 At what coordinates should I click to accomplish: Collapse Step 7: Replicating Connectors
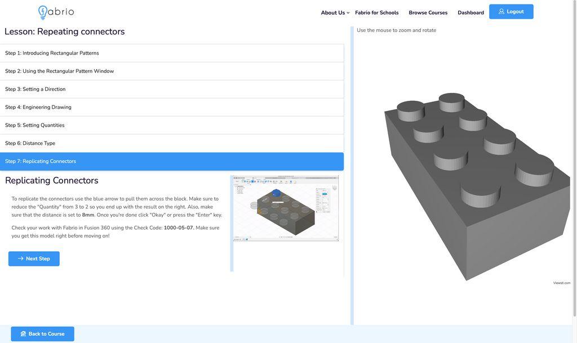[x=172, y=162]
